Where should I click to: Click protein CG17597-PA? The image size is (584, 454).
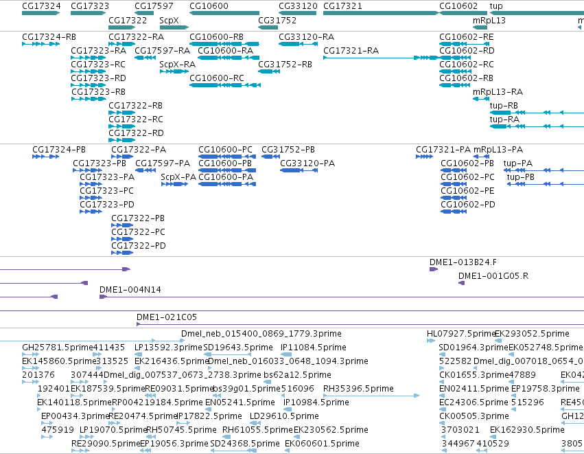[145, 170]
